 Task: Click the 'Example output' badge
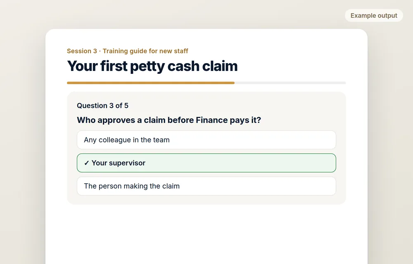pos(374,16)
